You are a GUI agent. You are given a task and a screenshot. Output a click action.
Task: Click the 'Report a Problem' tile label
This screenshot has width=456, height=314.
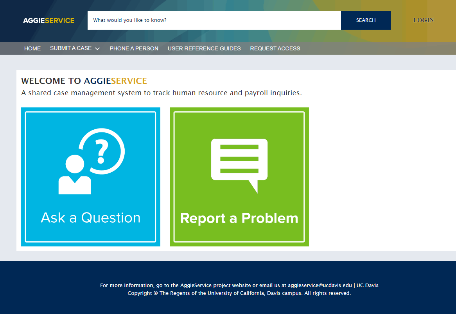239,218
